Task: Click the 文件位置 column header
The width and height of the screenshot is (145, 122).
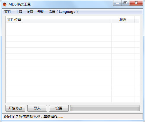Action: [x=58, y=20]
